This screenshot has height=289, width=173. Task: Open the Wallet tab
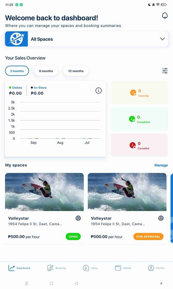(x=123, y=268)
